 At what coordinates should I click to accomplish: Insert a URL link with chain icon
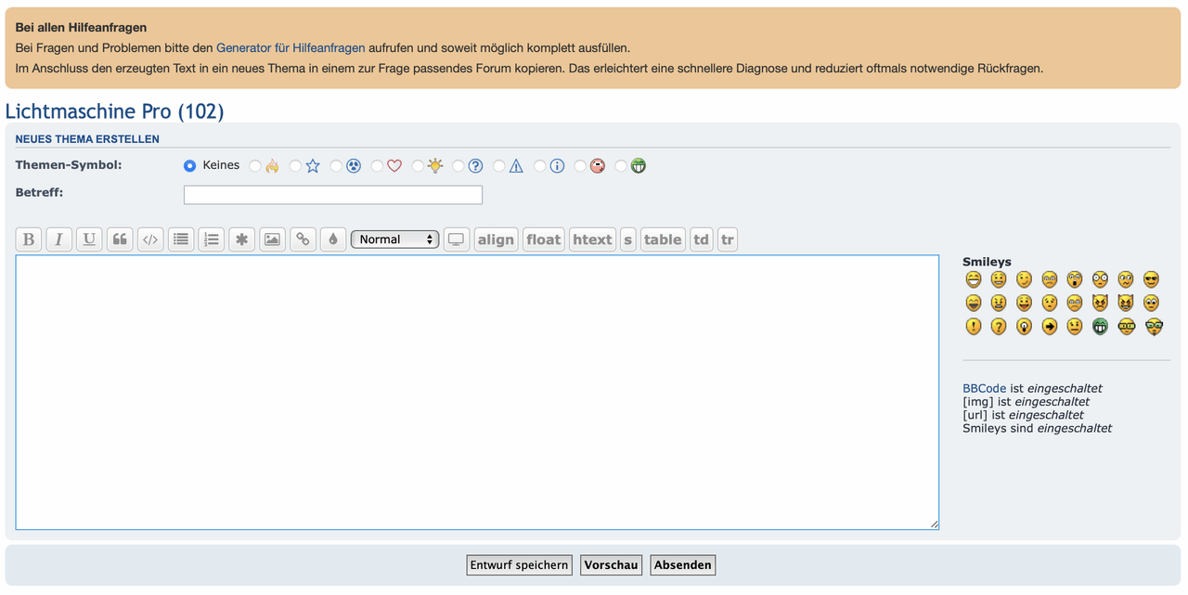pos(303,239)
